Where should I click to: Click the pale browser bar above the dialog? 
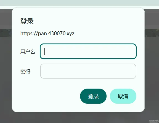79,3
